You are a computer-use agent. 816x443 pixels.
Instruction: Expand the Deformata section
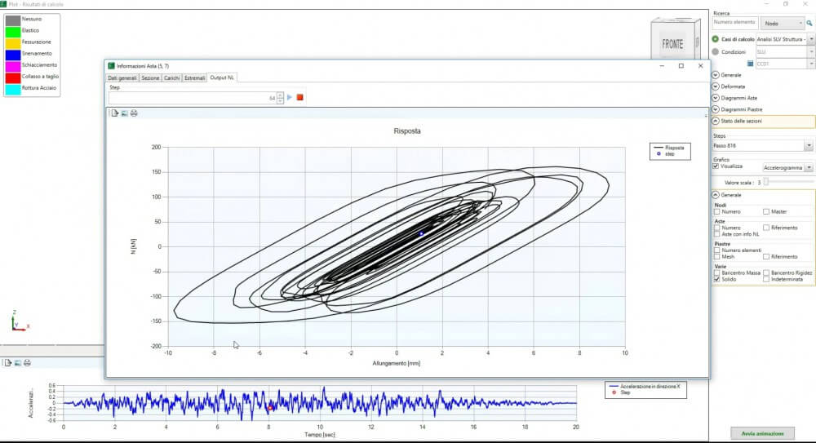[716, 86]
